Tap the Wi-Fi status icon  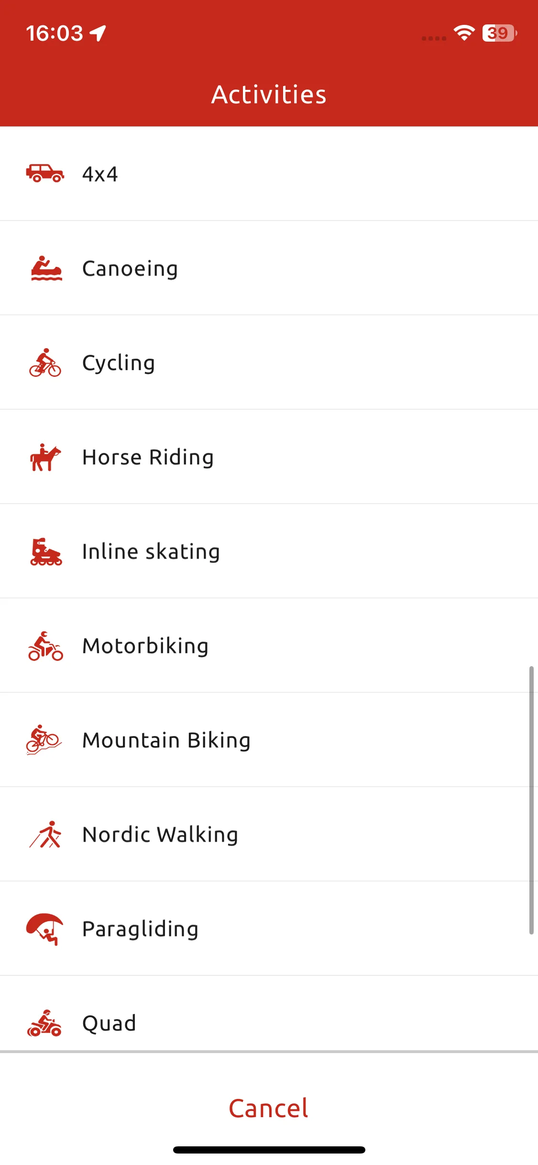pos(464,33)
